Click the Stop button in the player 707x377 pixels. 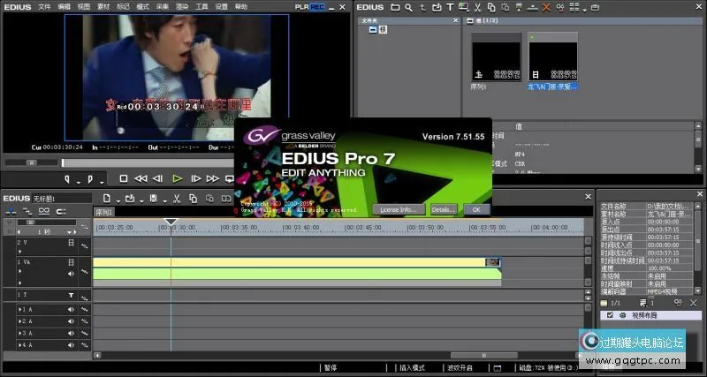125,178
